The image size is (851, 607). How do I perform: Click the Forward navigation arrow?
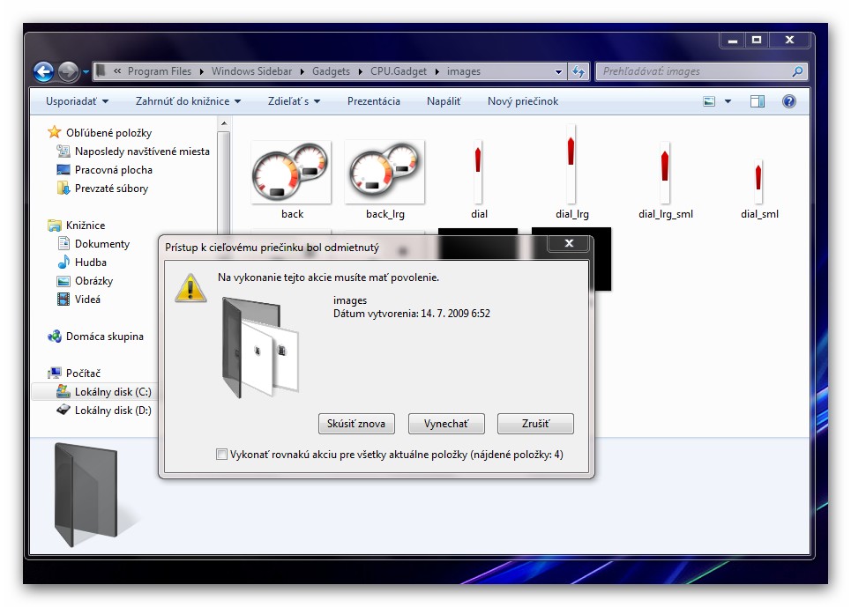pyautogui.click(x=68, y=71)
